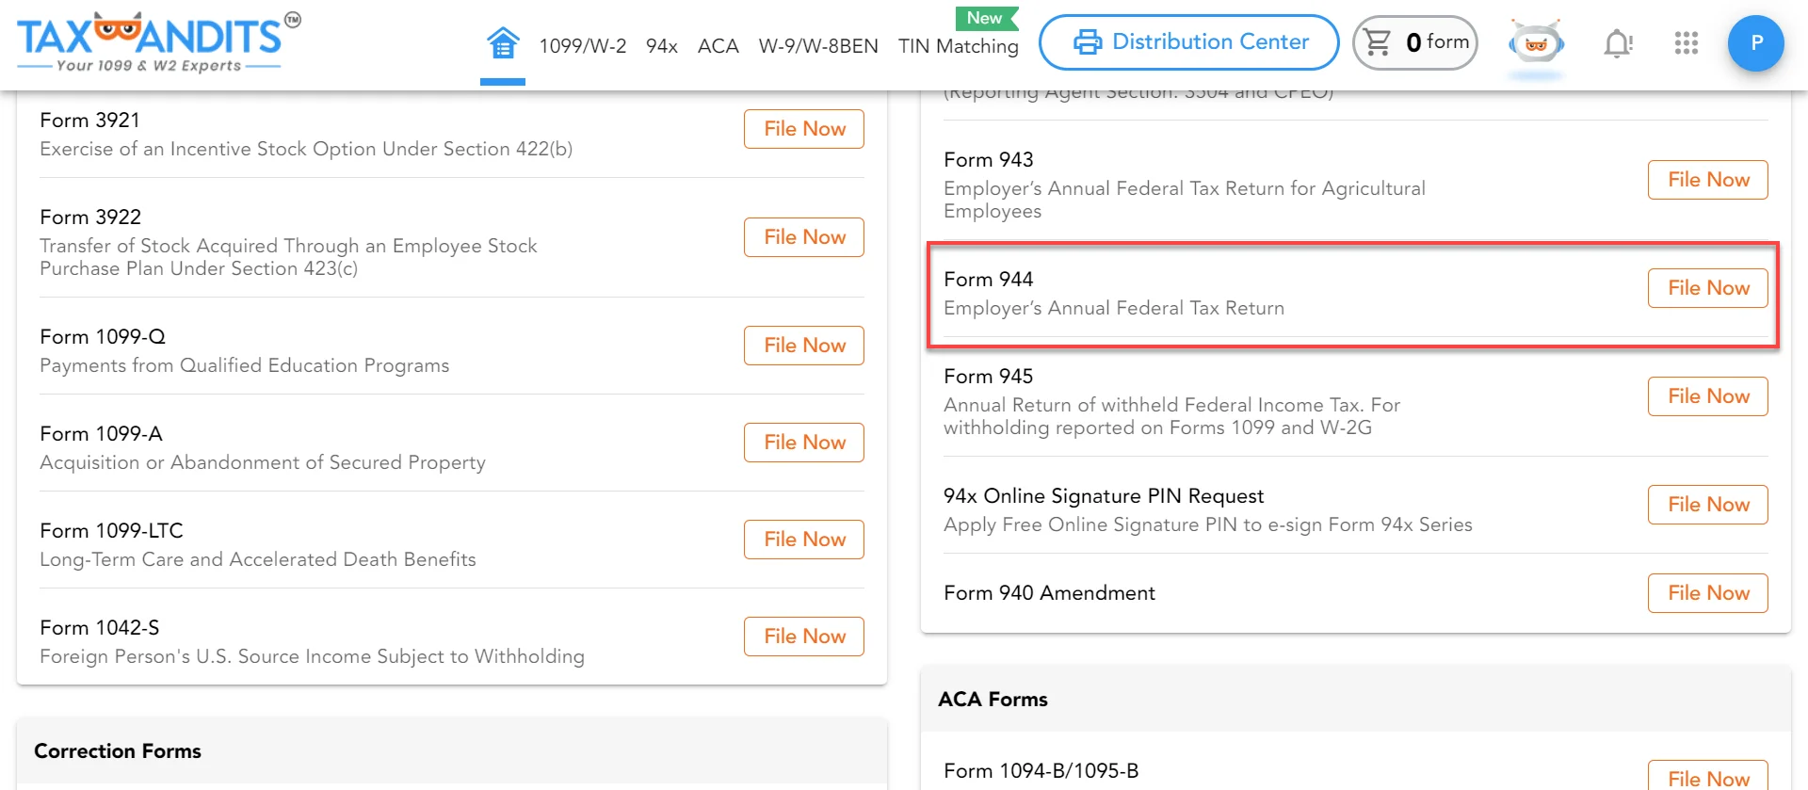Select Form 1099-LTC title text
The image size is (1808, 790).
pos(111,531)
